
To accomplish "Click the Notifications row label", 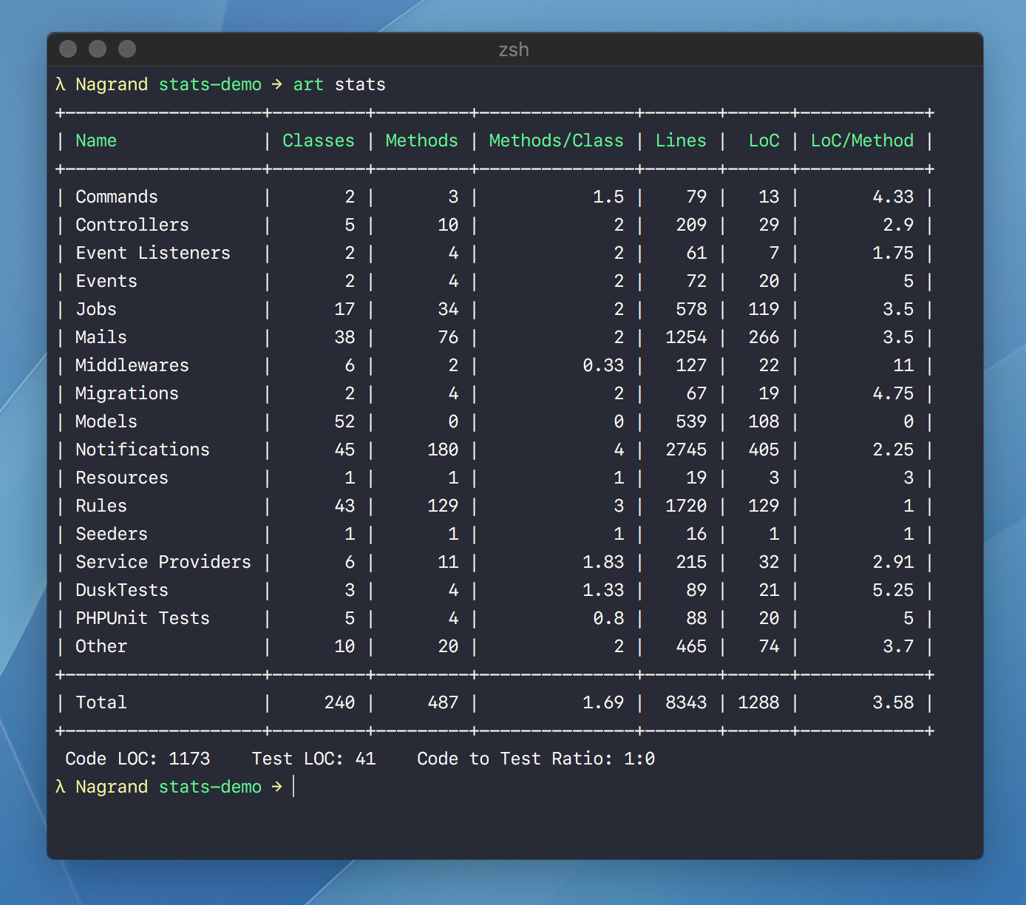I will coord(142,450).
